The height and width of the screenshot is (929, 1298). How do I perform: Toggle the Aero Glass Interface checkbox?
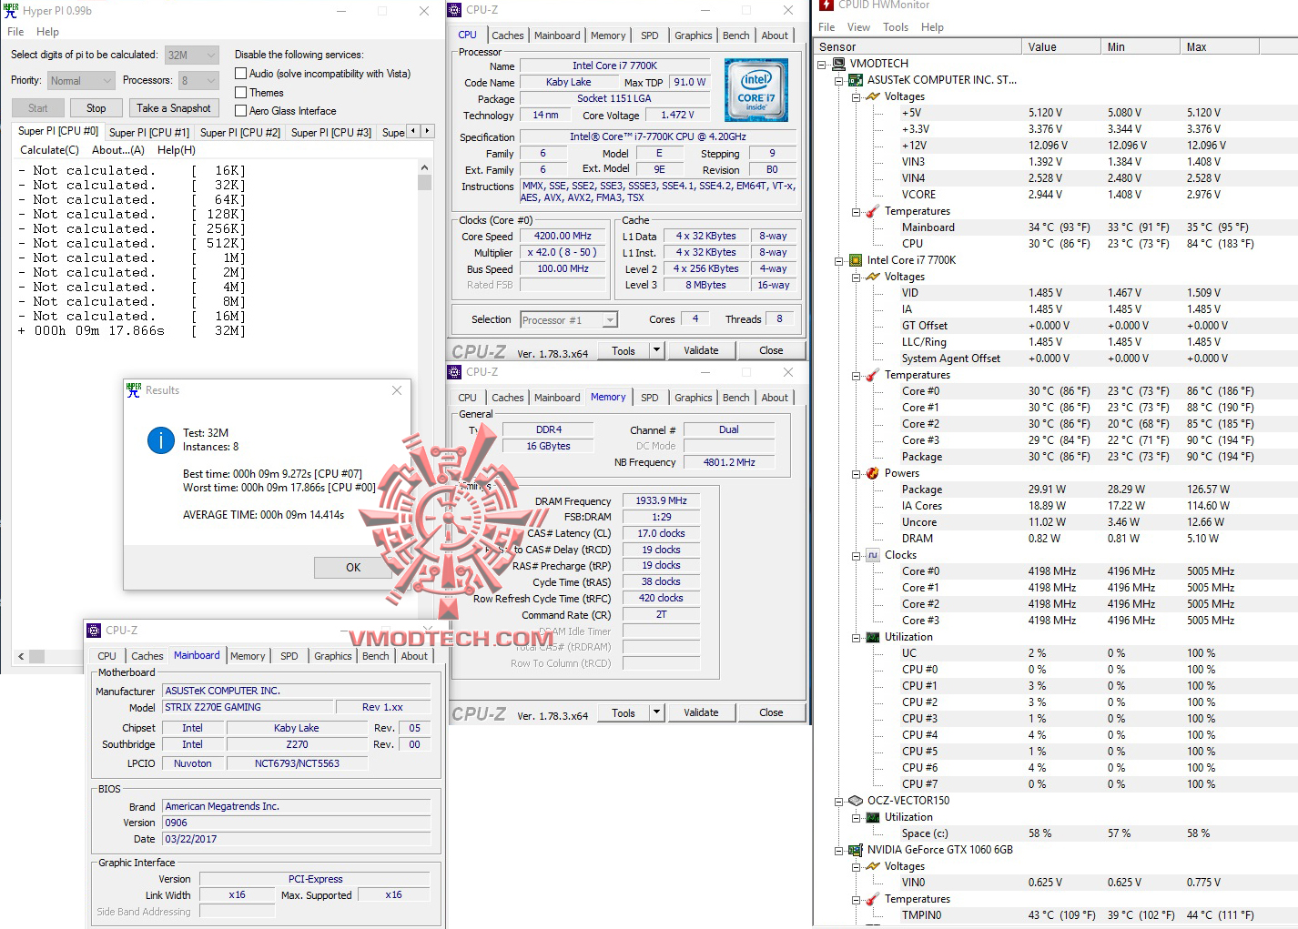(240, 110)
